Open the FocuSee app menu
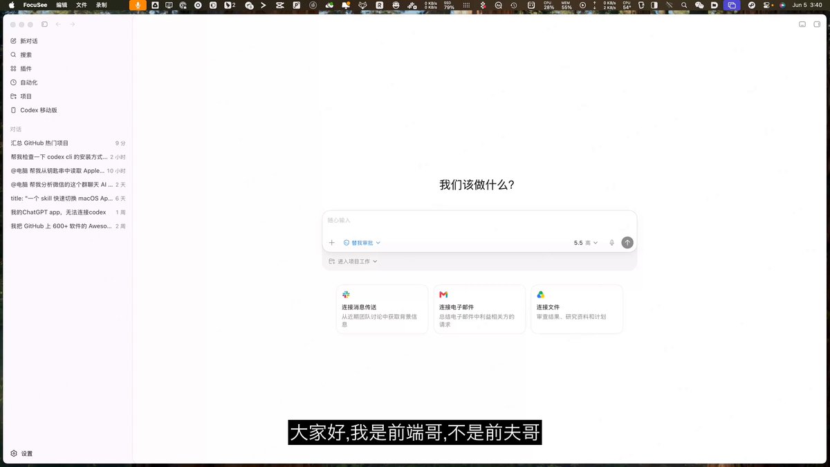This screenshot has width=830, height=467. [x=35, y=5]
